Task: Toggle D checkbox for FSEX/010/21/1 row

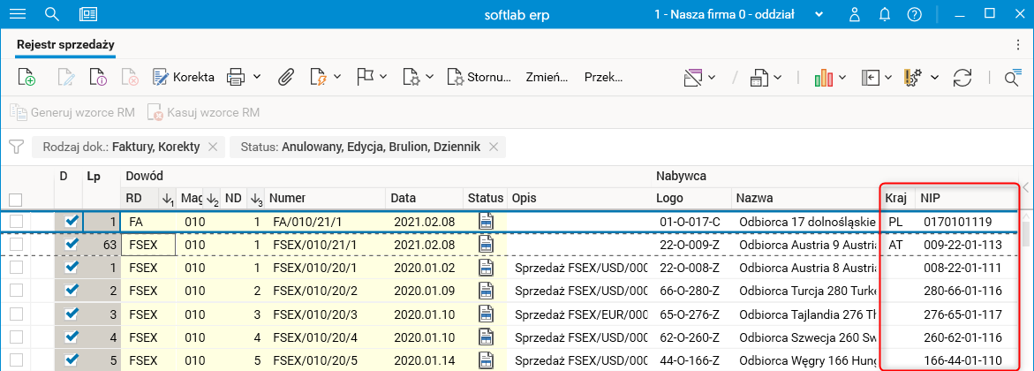Action: pos(72,244)
